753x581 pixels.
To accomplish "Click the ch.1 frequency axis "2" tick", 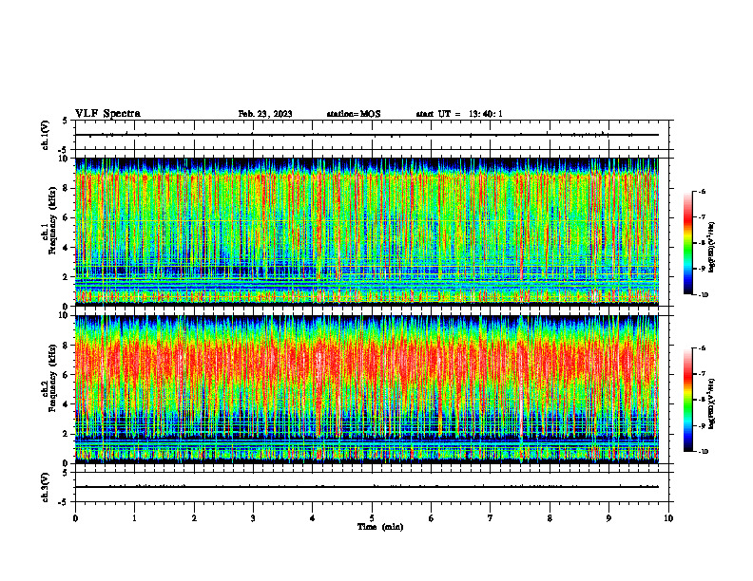I will pos(66,276).
